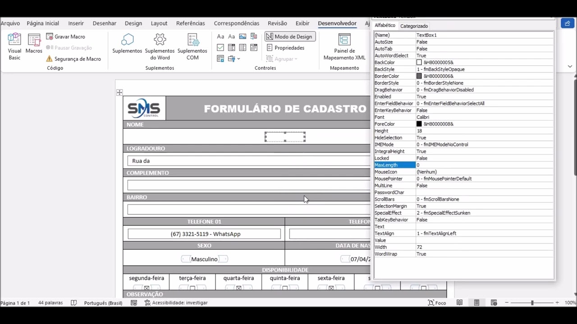Screen dimensions: 577x324
Task: Open the Macros dialog
Action: 34,44
